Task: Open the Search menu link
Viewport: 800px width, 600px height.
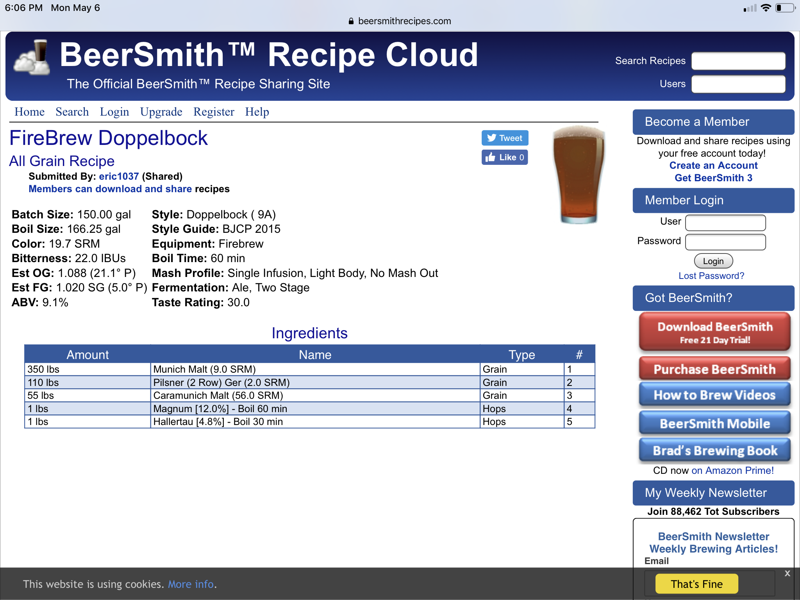Action: (72, 112)
